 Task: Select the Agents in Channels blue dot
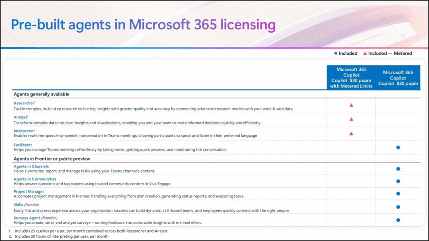(398, 169)
